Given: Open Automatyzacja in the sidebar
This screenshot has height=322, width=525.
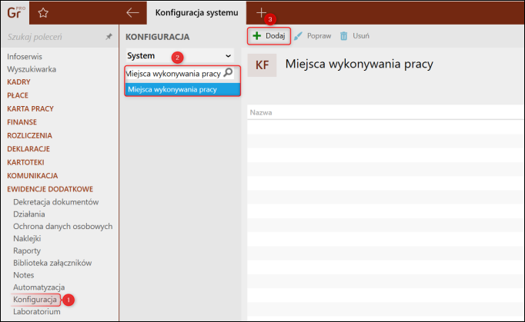Looking at the screenshot, I should [38, 287].
